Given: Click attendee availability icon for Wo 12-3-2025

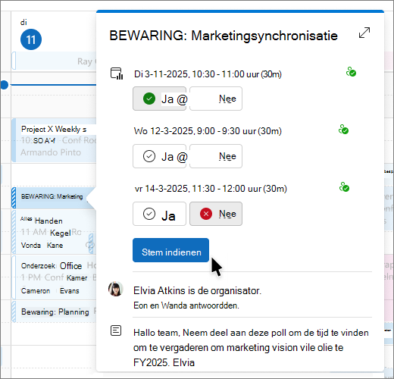Looking at the screenshot, I should pyautogui.click(x=343, y=130).
